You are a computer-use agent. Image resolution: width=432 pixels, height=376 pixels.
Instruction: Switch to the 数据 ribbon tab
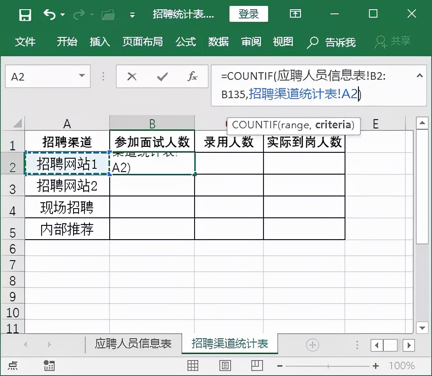coord(218,42)
